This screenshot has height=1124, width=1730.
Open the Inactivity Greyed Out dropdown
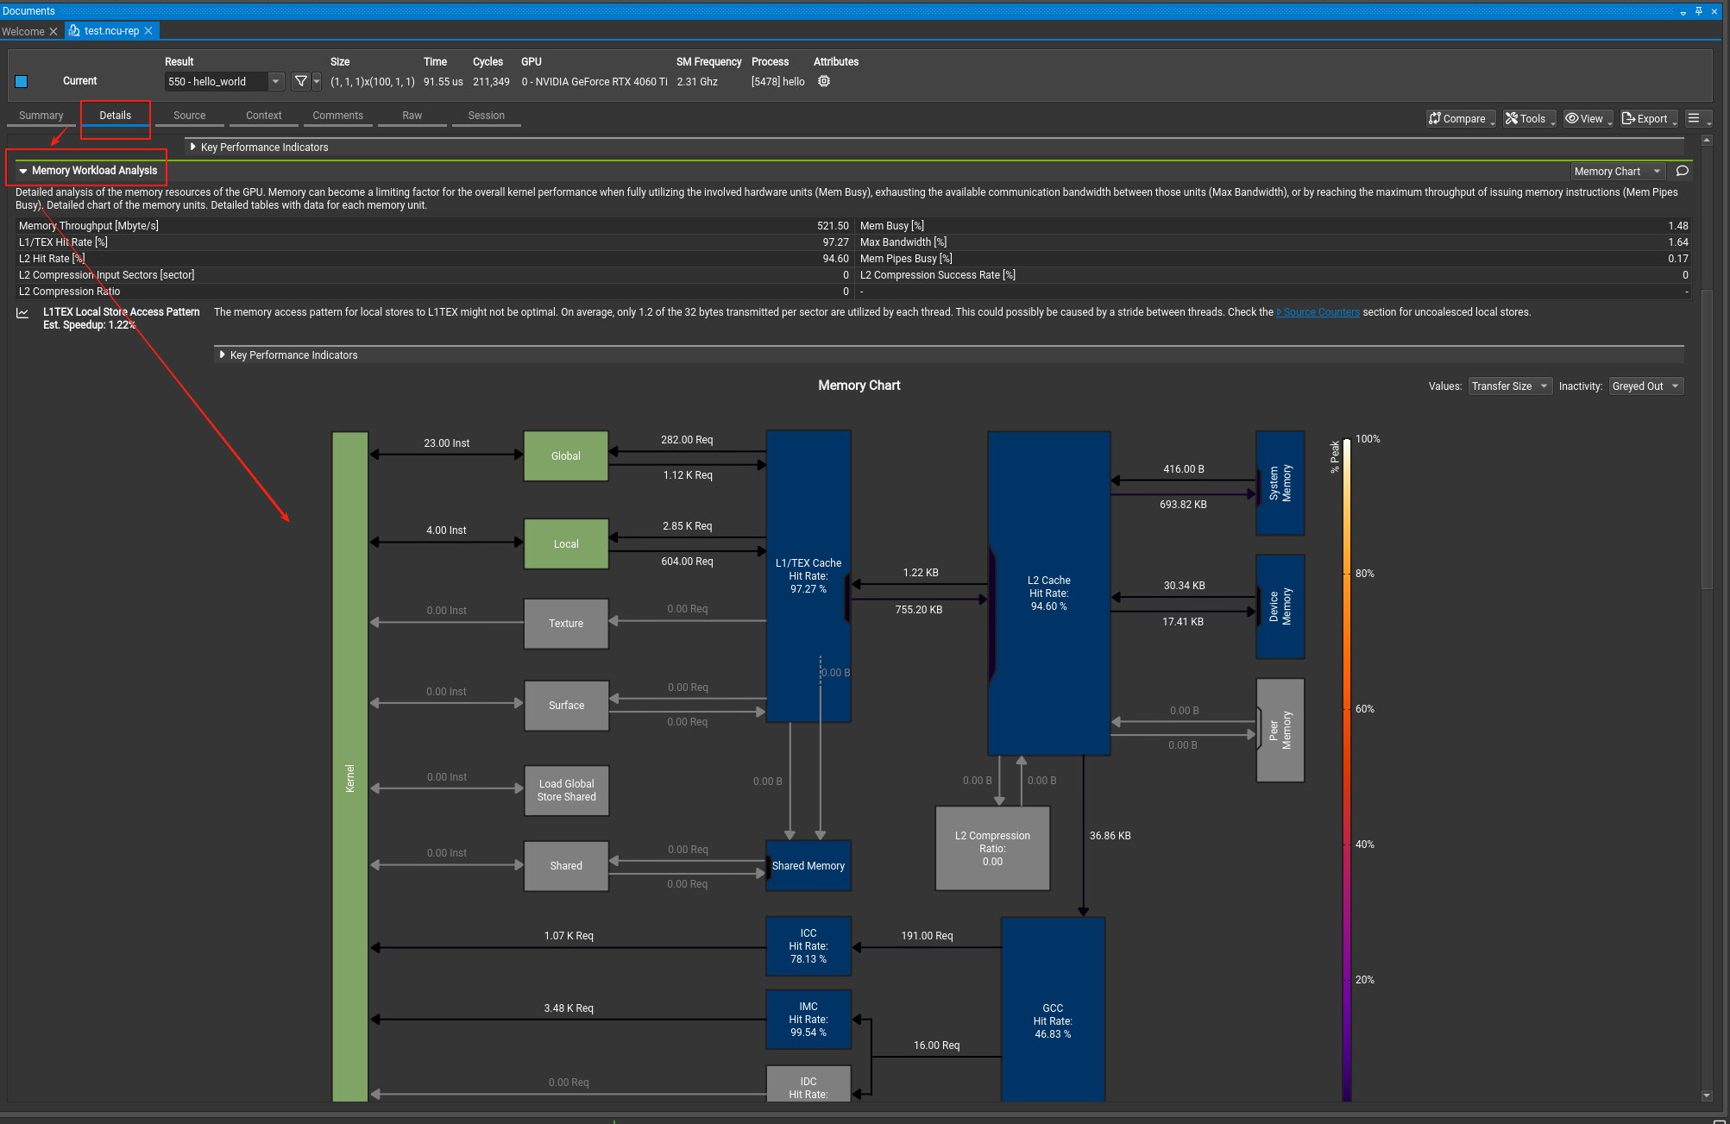[x=1645, y=386]
